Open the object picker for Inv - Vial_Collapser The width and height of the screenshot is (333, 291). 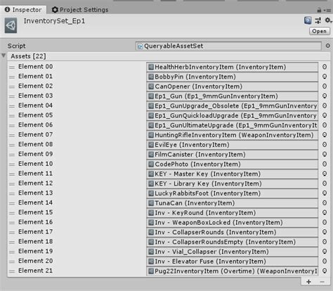(x=325, y=252)
